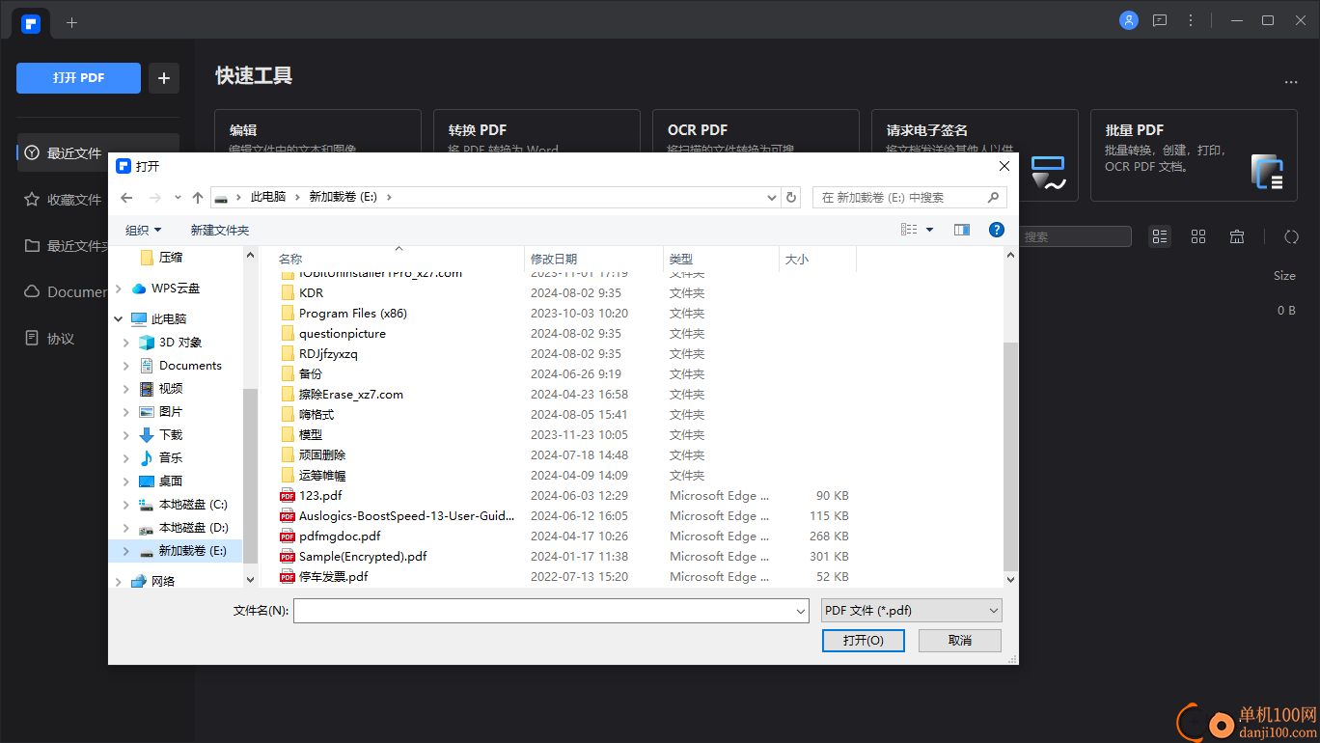
Task: Open the 批量 PDF quick tool
Action: point(1194,155)
